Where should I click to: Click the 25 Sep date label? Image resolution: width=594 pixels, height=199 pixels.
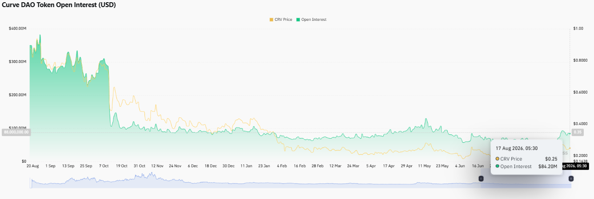pyautogui.click(x=86, y=166)
